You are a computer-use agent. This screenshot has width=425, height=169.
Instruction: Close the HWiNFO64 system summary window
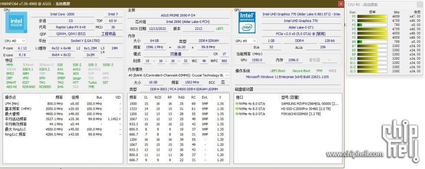tap(340, 4)
